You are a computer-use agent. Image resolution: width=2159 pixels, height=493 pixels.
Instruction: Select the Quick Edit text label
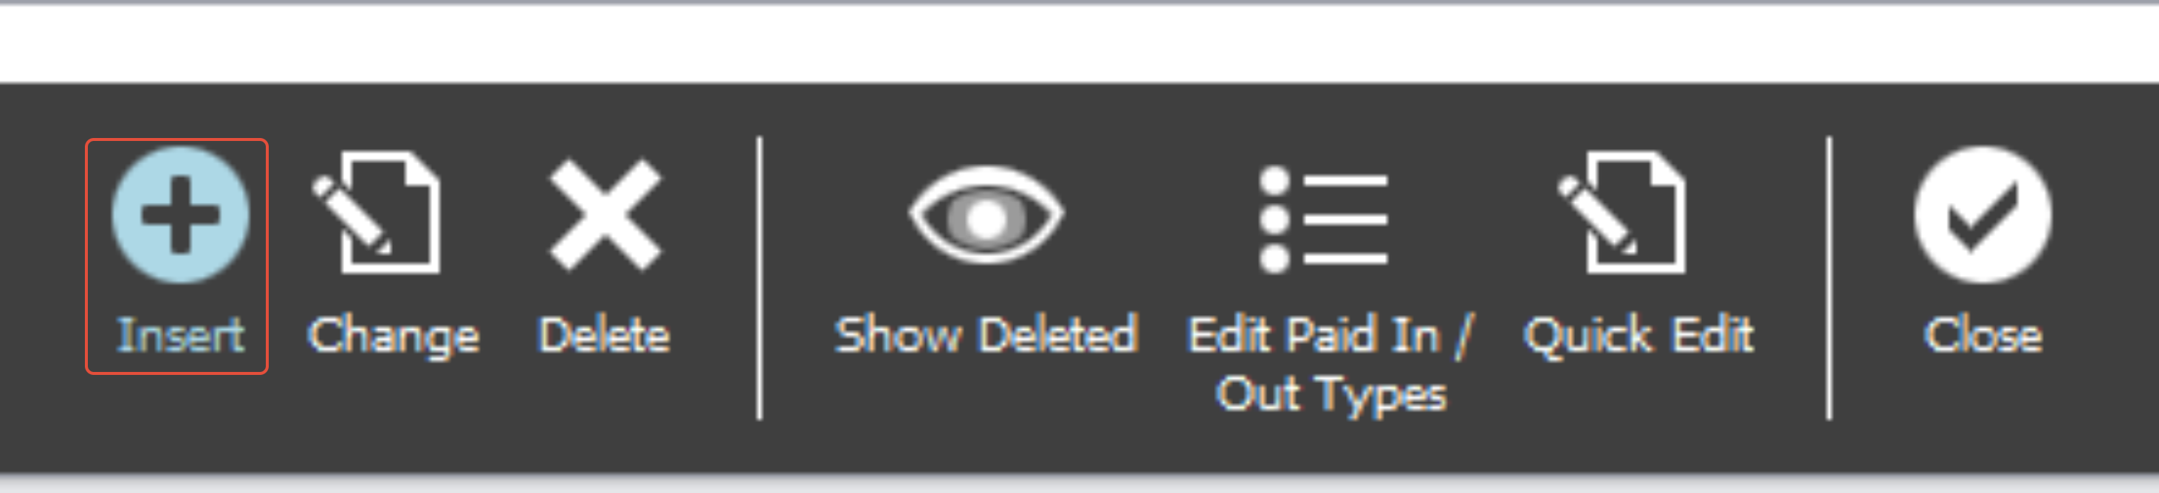pyautogui.click(x=1638, y=337)
